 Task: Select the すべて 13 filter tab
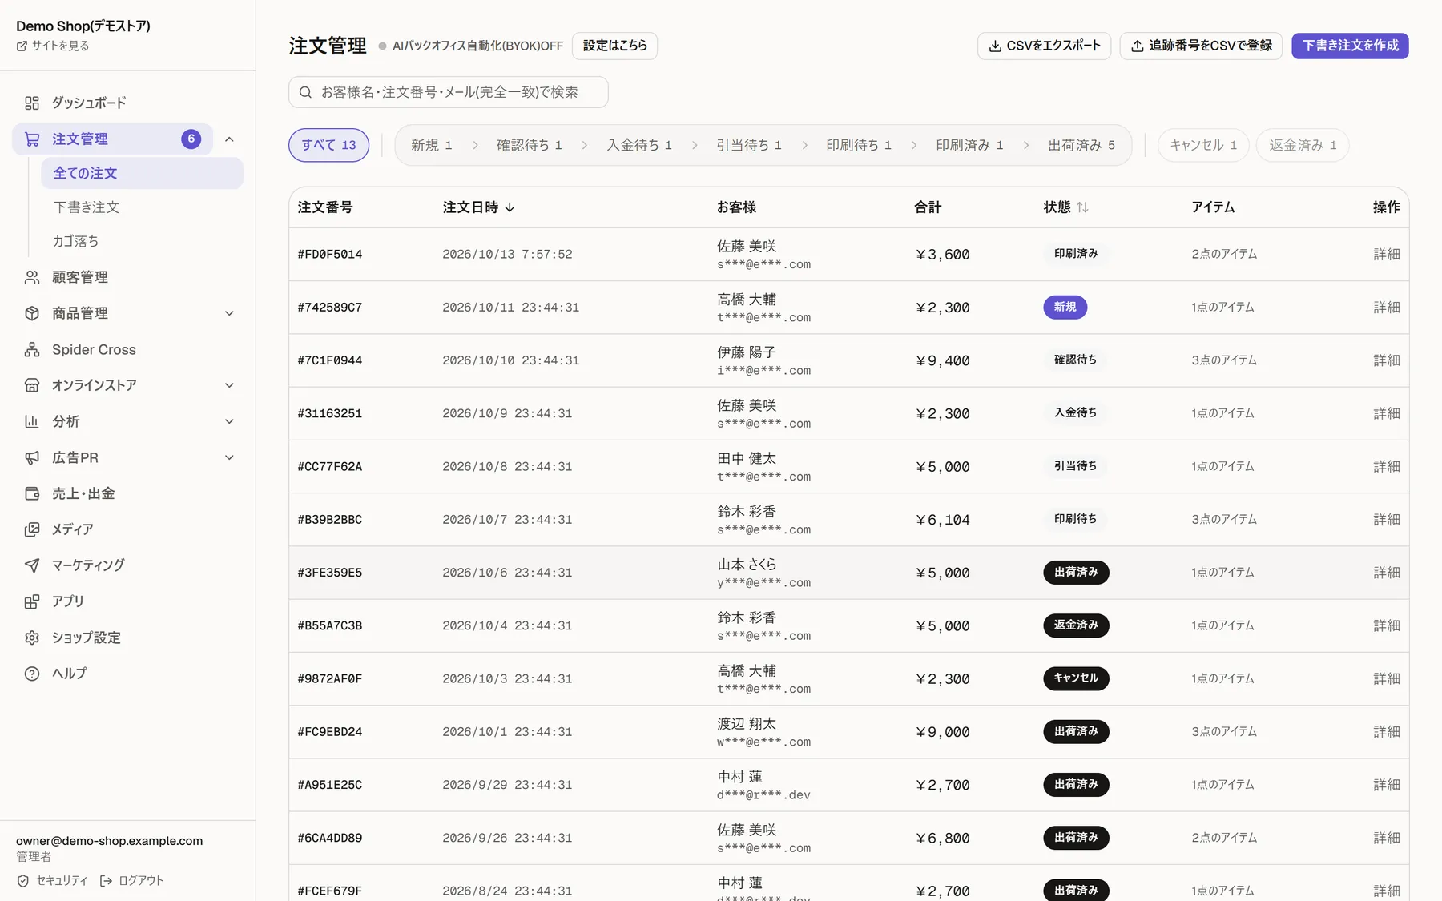(328, 145)
